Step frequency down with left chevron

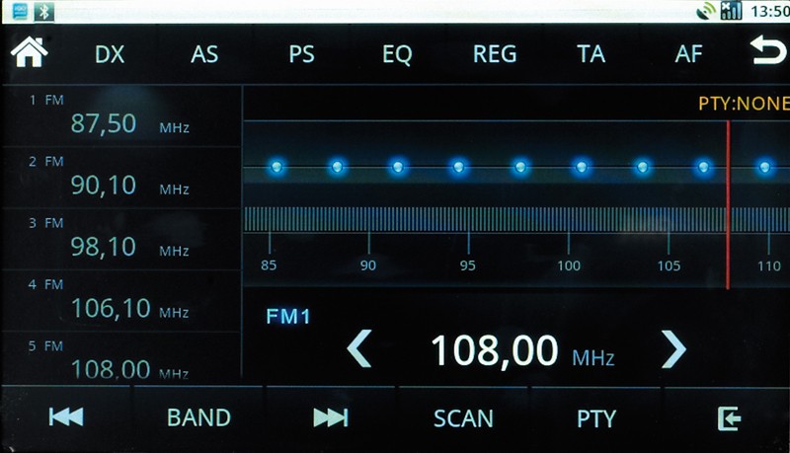pos(359,348)
